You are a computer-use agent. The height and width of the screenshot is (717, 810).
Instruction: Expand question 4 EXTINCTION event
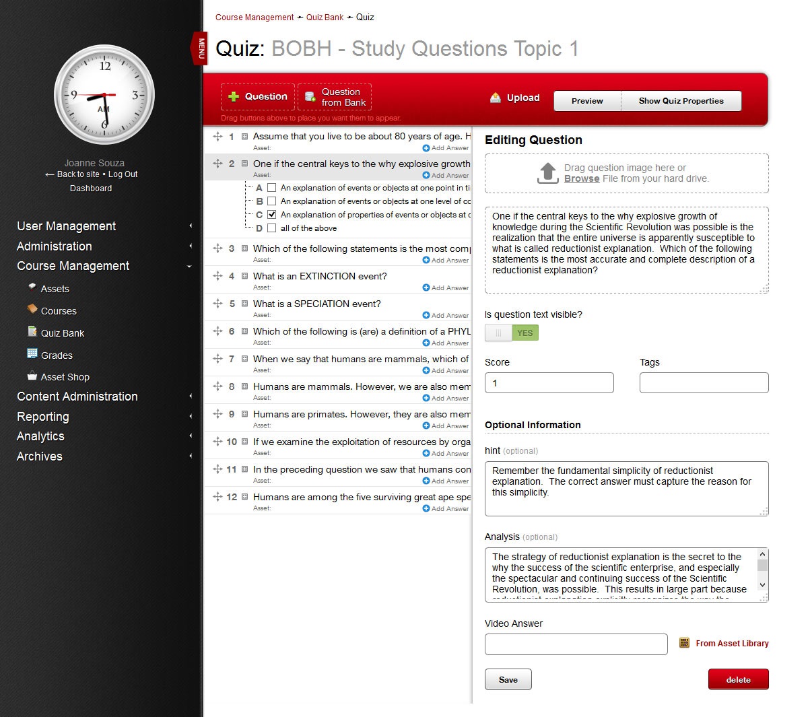[245, 276]
